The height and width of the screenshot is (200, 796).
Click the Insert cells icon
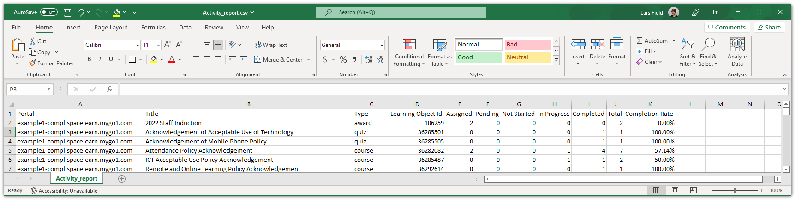[x=578, y=45]
